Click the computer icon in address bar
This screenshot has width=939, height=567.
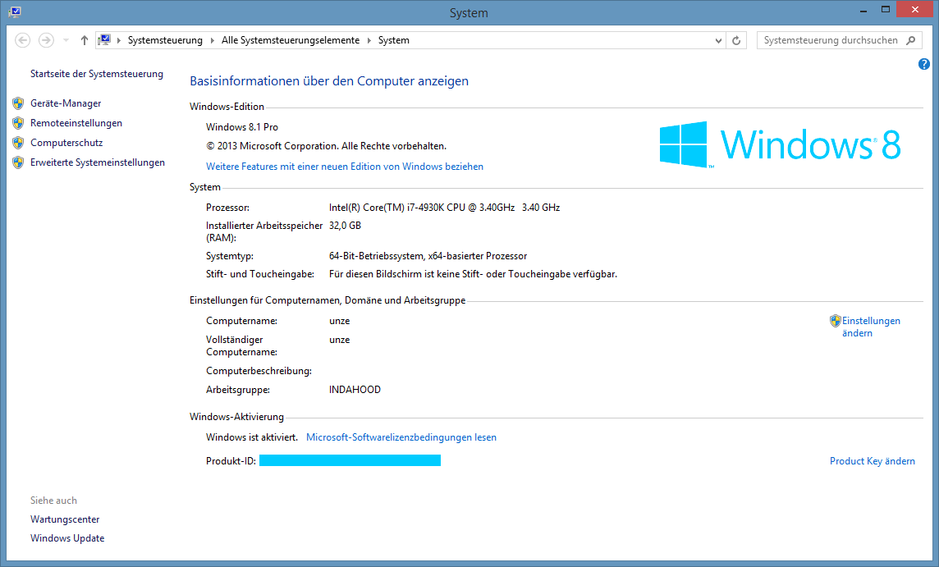coord(105,40)
